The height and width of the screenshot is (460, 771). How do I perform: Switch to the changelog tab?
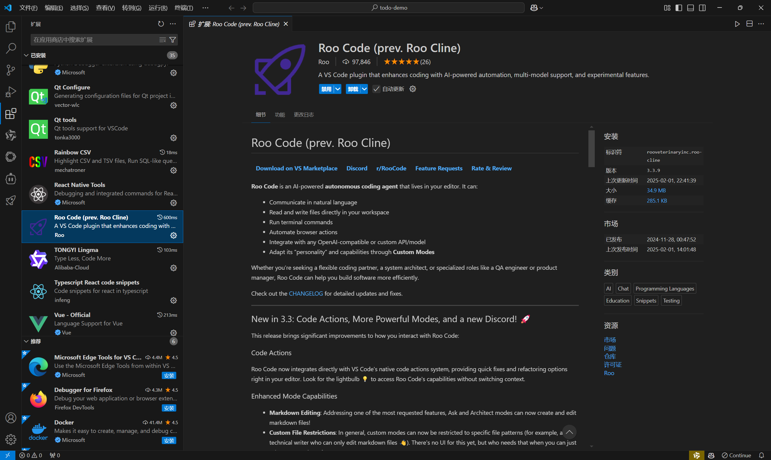pos(304,115)
